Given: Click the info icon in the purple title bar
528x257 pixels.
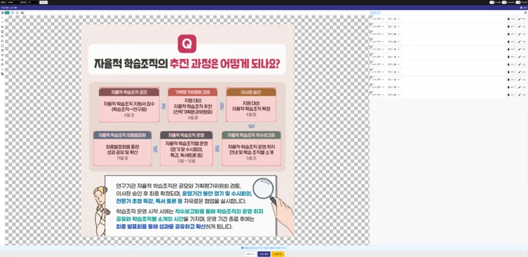Looking at the screenshot, I should tap(15, 8).
